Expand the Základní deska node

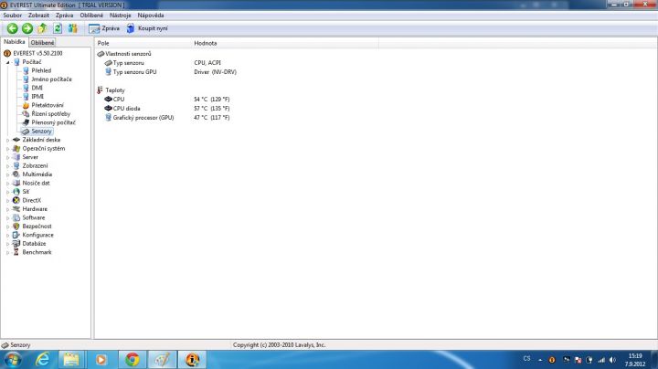[x=7, y=140]
